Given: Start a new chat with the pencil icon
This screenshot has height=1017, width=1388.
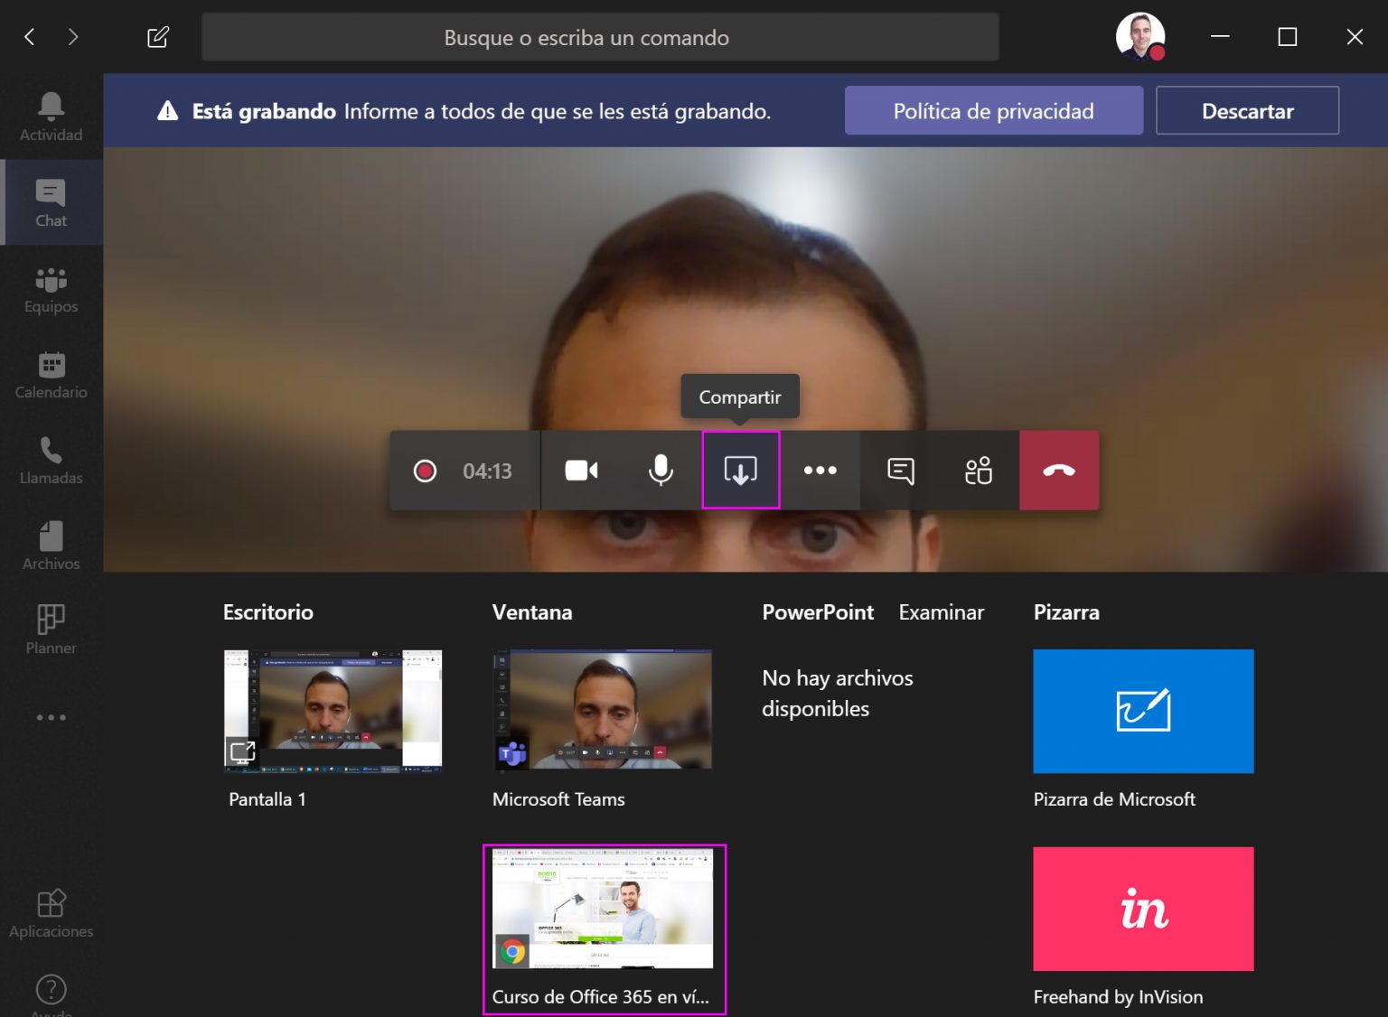Looking at the screenshot, I should 157,37.
